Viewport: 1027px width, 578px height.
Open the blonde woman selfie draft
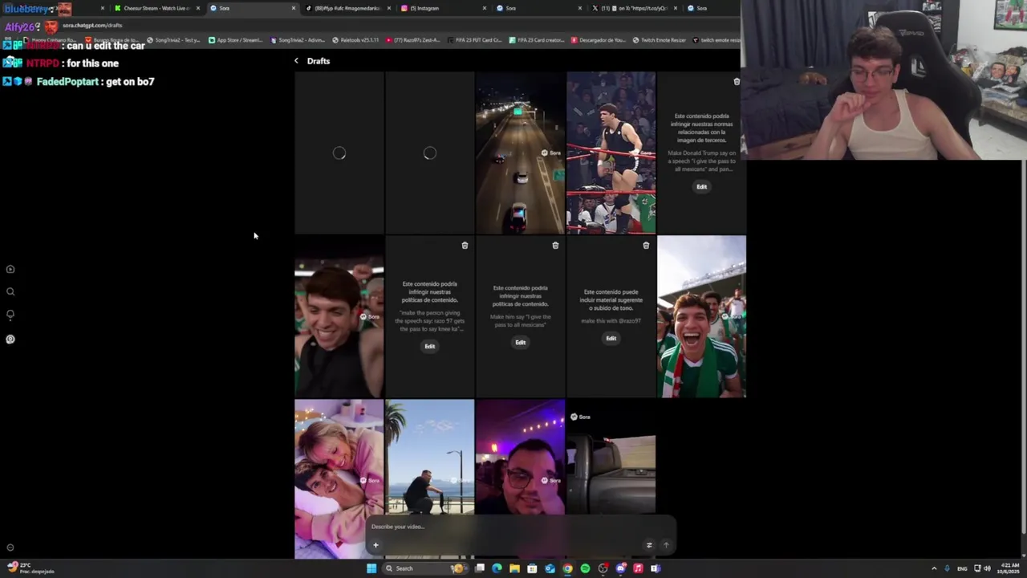[x=339, y=478]
